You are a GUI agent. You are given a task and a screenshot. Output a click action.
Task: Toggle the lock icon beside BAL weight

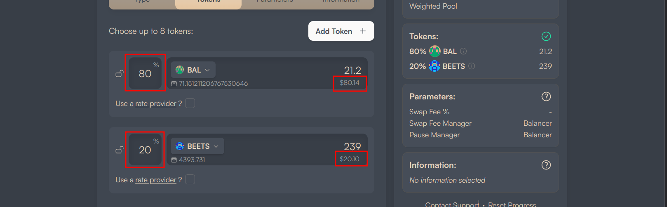(x=120, y=74)
